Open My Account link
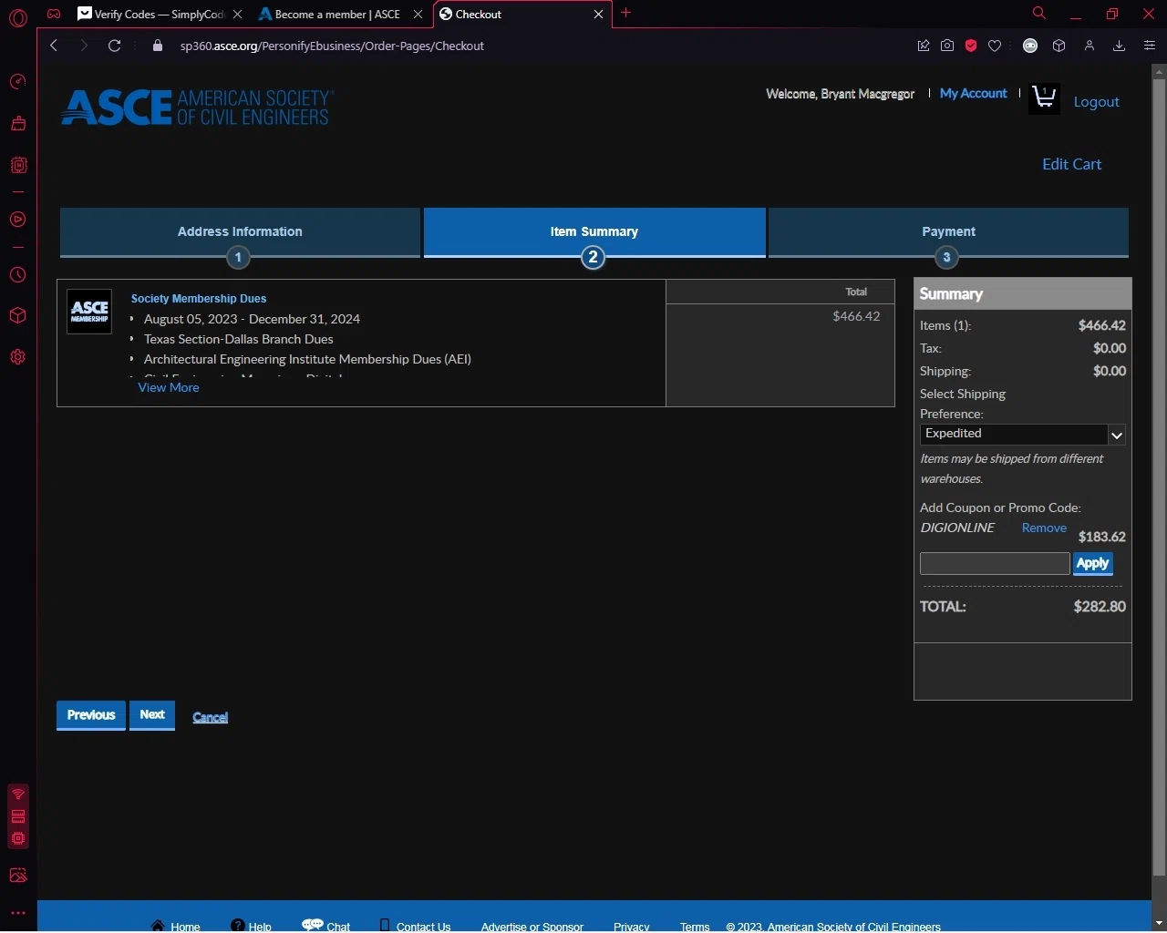Image resolution: width=1167 pixels, height=933 pixels. pos(973,94)
